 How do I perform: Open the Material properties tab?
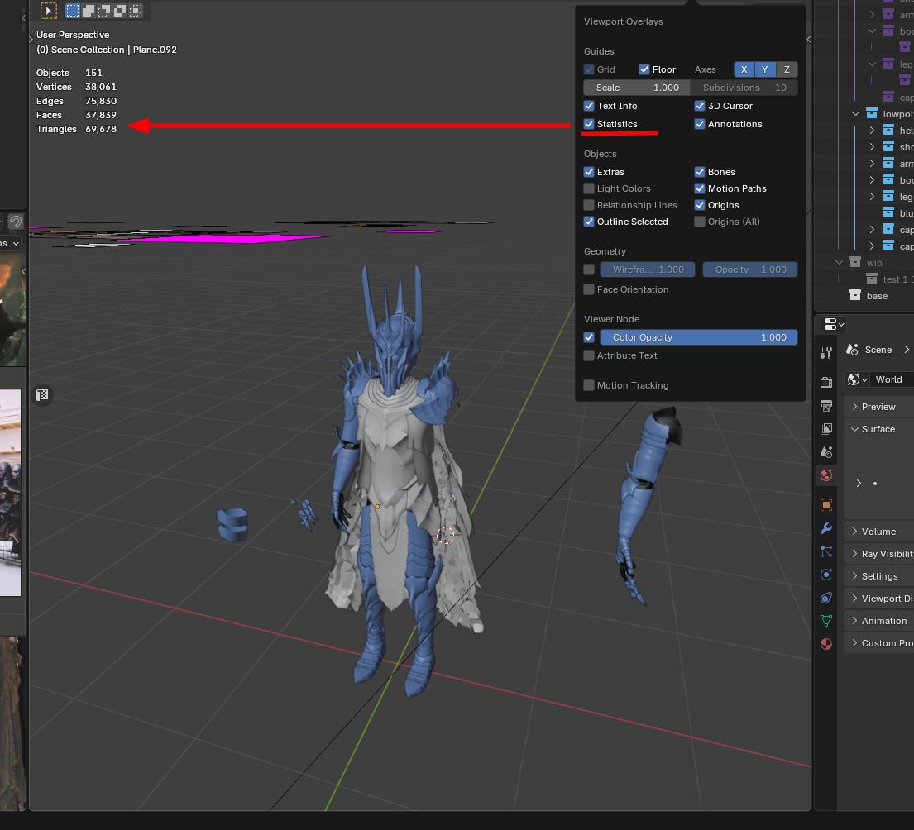(825, 644)
